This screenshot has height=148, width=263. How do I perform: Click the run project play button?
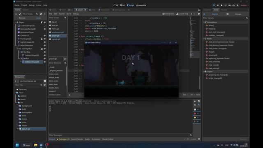(x=214, y=5)
